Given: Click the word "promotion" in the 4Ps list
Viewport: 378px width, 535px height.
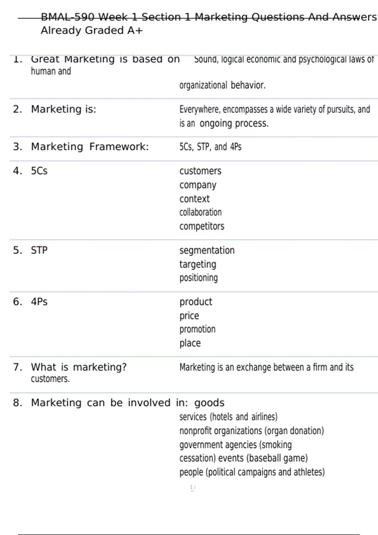Looking at the screenshot, I should (x=197, y=329).
